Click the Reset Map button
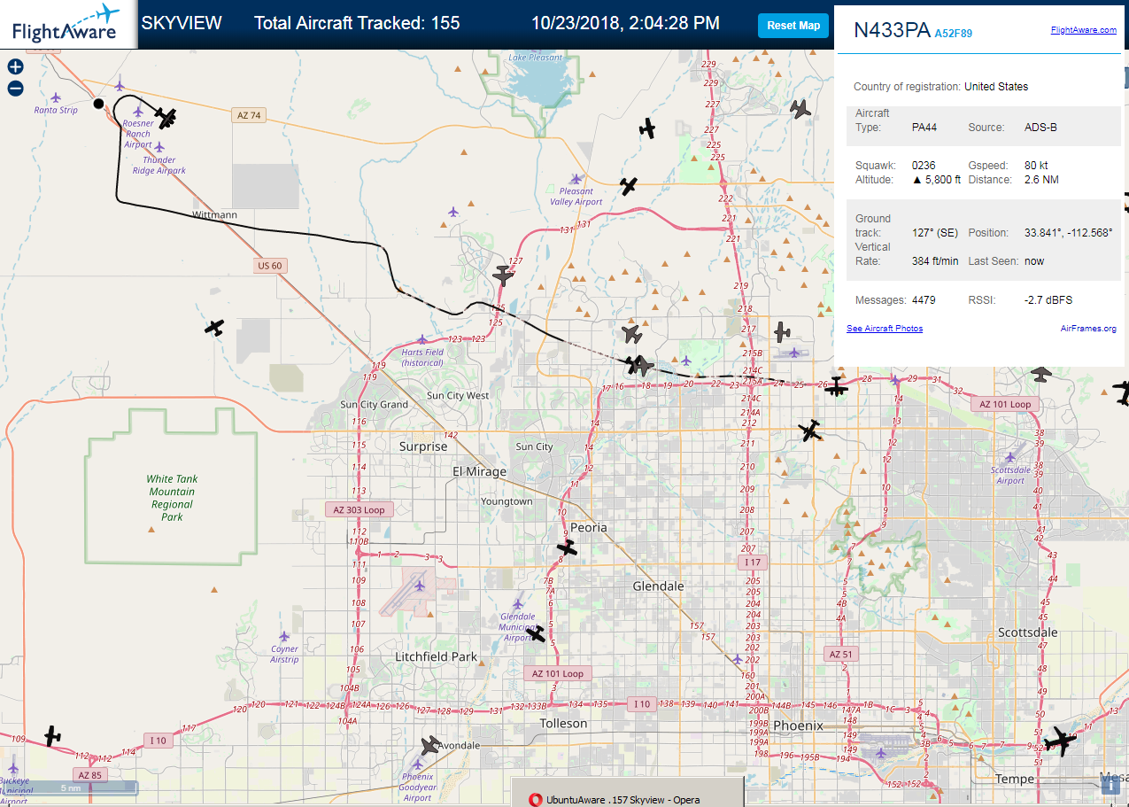This screenshot has height=807, width=1129. [x=793, y=26]
